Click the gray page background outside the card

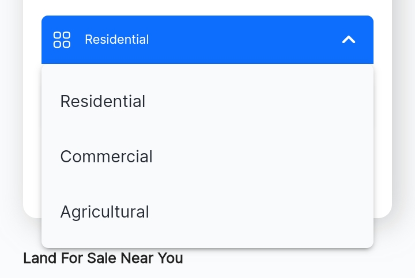point(403,132)
